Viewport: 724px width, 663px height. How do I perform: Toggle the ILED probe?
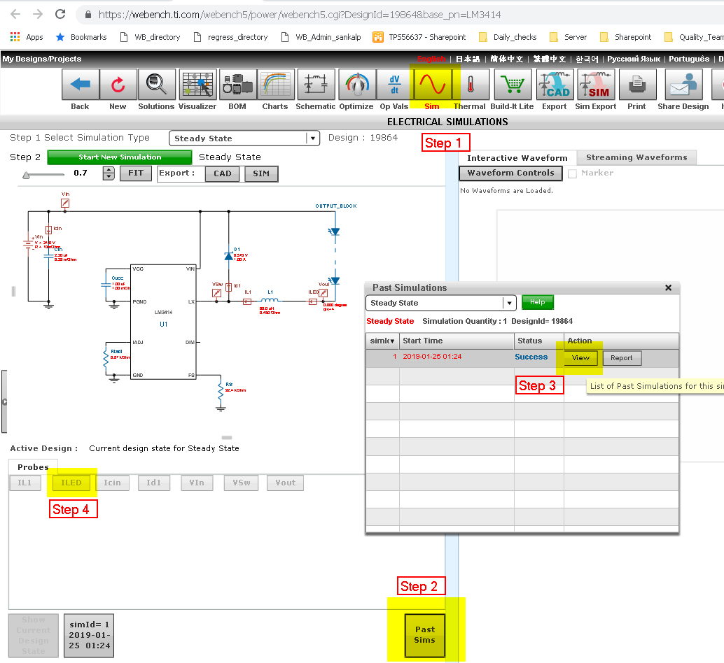[71, 483]
